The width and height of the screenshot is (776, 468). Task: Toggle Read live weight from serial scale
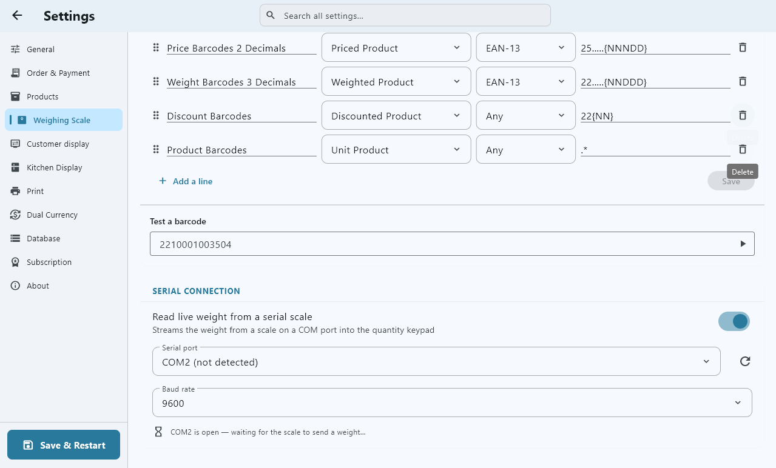tap(734, 321)
